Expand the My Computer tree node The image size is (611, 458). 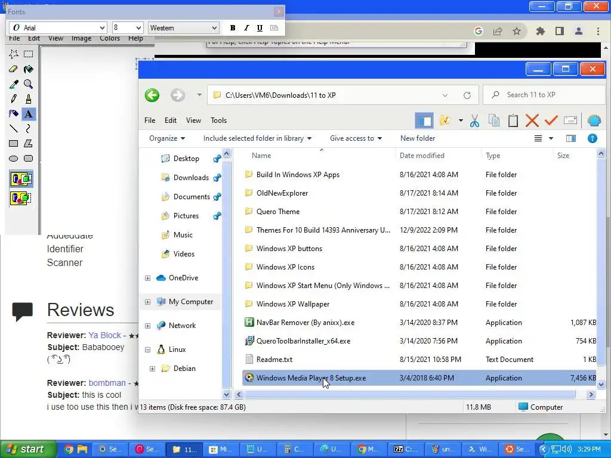[148, 302]
